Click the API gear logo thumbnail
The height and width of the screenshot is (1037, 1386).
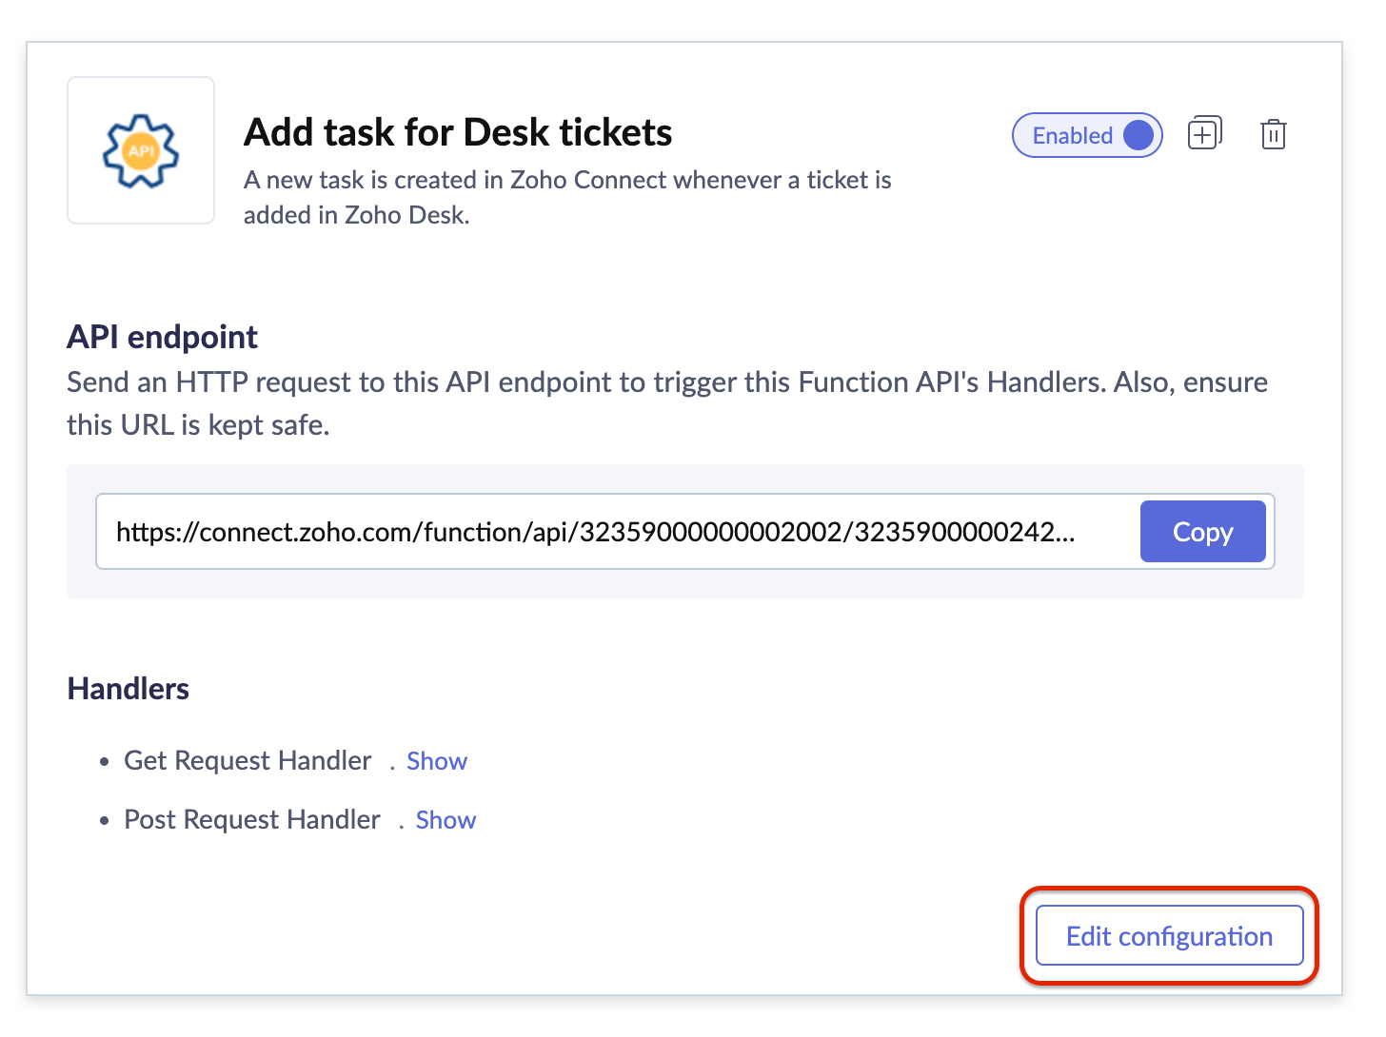pos(141,150)
